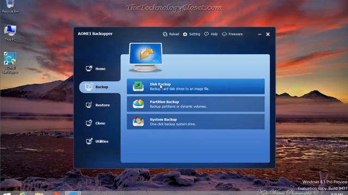This screenshot has width=348, height=195.
Task: Minimize the AOMEI Backupper window
Action: point(260,34)
